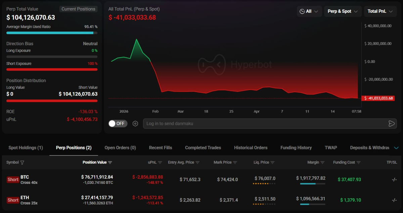Click the uPnL column sort icon
The width and height of the screenshot is (403, 213).
pyautogui.click(x=160, y=162)
